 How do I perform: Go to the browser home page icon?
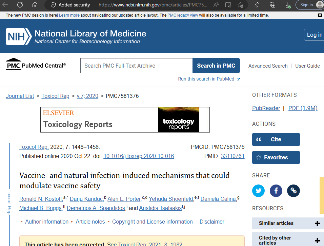[x=35, y=5]
